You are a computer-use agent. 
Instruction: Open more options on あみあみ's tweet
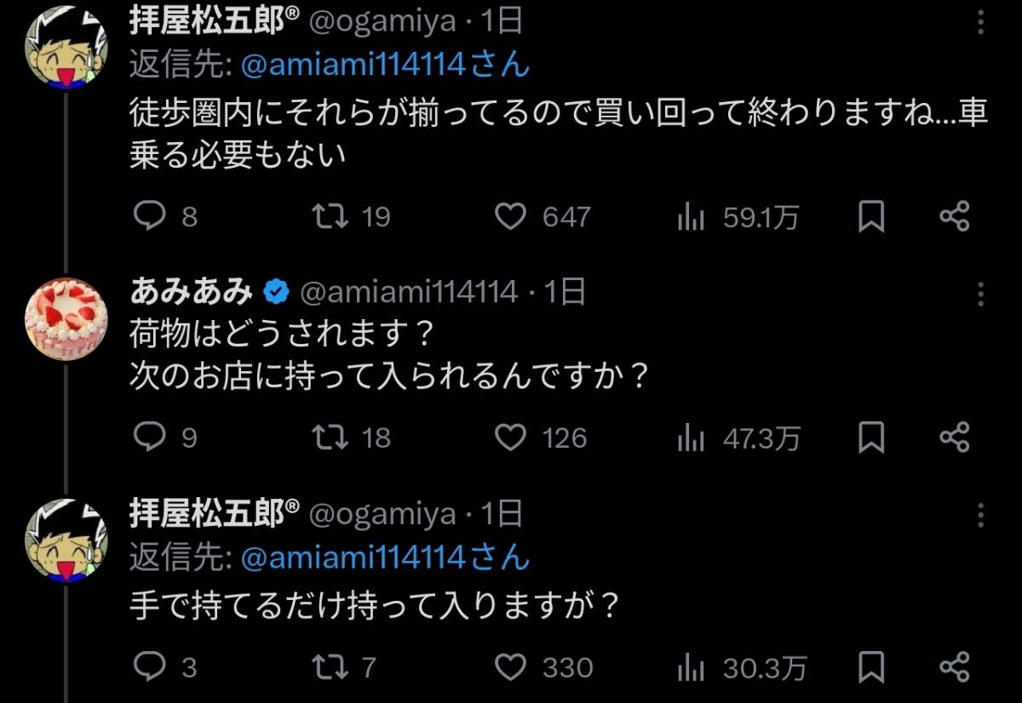[981, 294]
